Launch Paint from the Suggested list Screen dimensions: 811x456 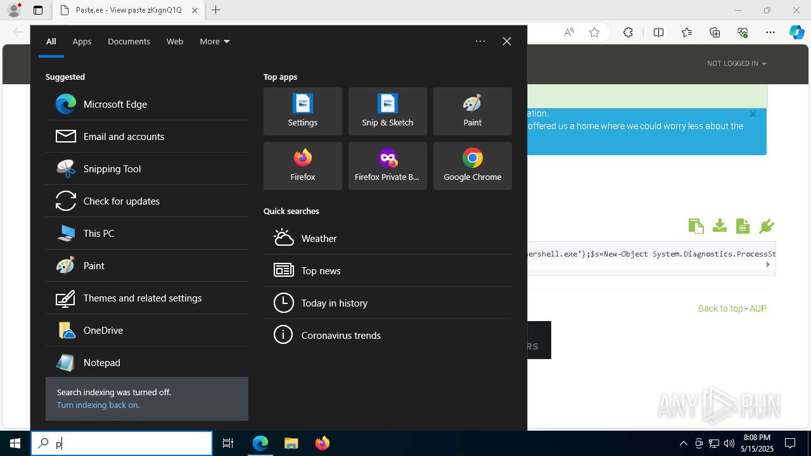coord(147,265)
